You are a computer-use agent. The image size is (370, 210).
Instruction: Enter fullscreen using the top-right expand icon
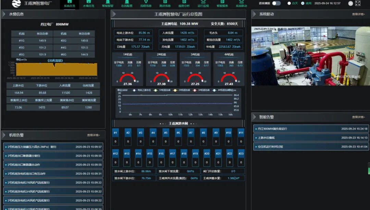click(x=358, y=3)
